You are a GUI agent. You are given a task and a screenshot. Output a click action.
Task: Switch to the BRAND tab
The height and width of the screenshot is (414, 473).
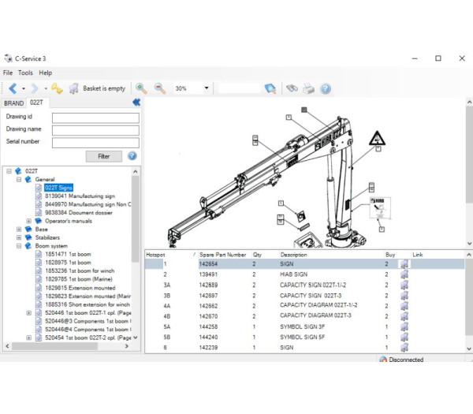(x=13, y=103)
